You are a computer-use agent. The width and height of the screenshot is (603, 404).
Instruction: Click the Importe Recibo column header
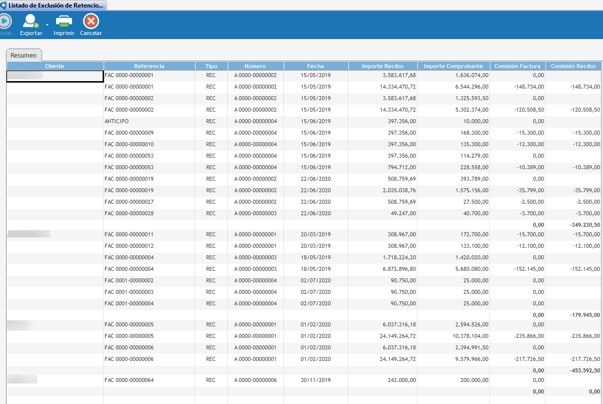382,66
